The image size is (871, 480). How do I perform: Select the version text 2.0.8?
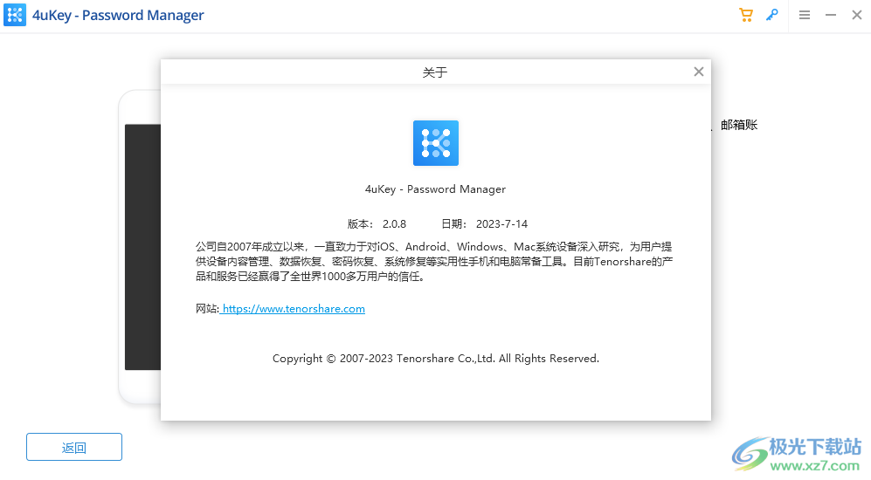click(394, 224)
